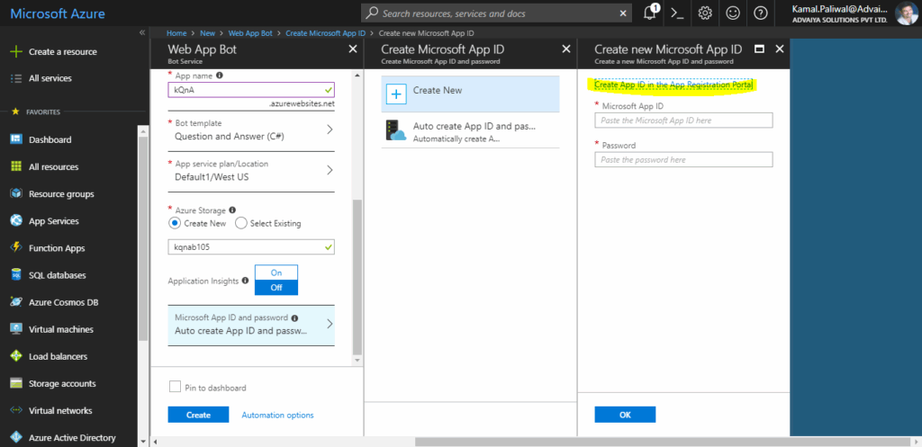Click the Resource groups cube icon

tap(16, 194)
